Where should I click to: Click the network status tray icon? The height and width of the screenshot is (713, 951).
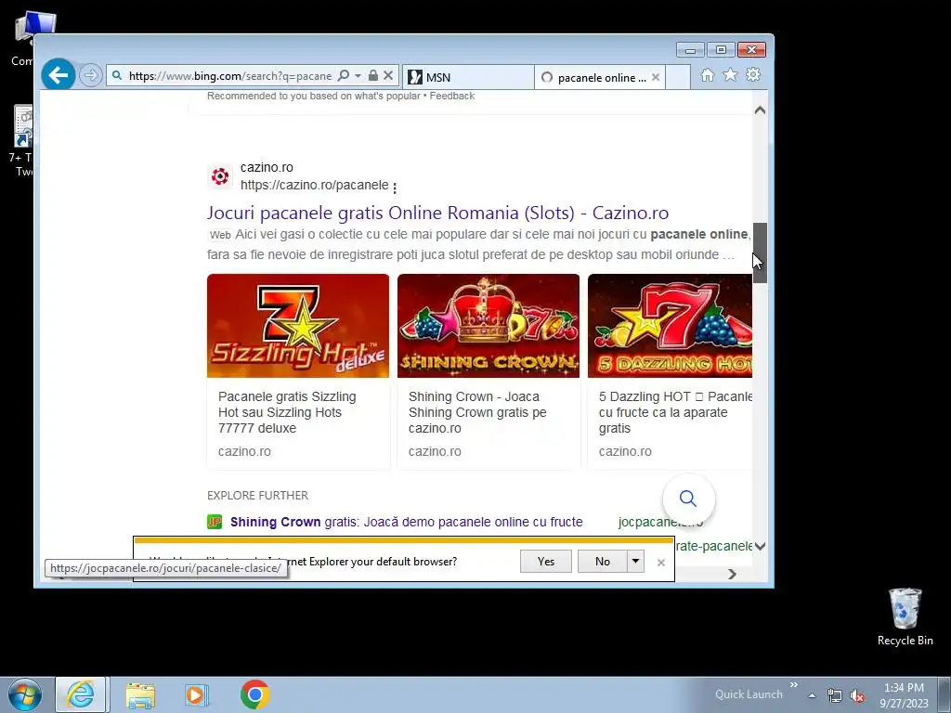[835, 695]
